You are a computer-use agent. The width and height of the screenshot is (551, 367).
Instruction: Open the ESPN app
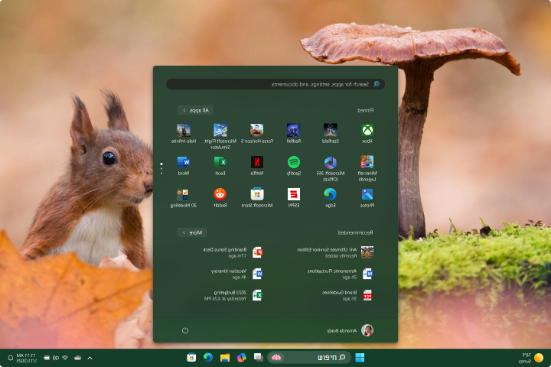point(293,198)
